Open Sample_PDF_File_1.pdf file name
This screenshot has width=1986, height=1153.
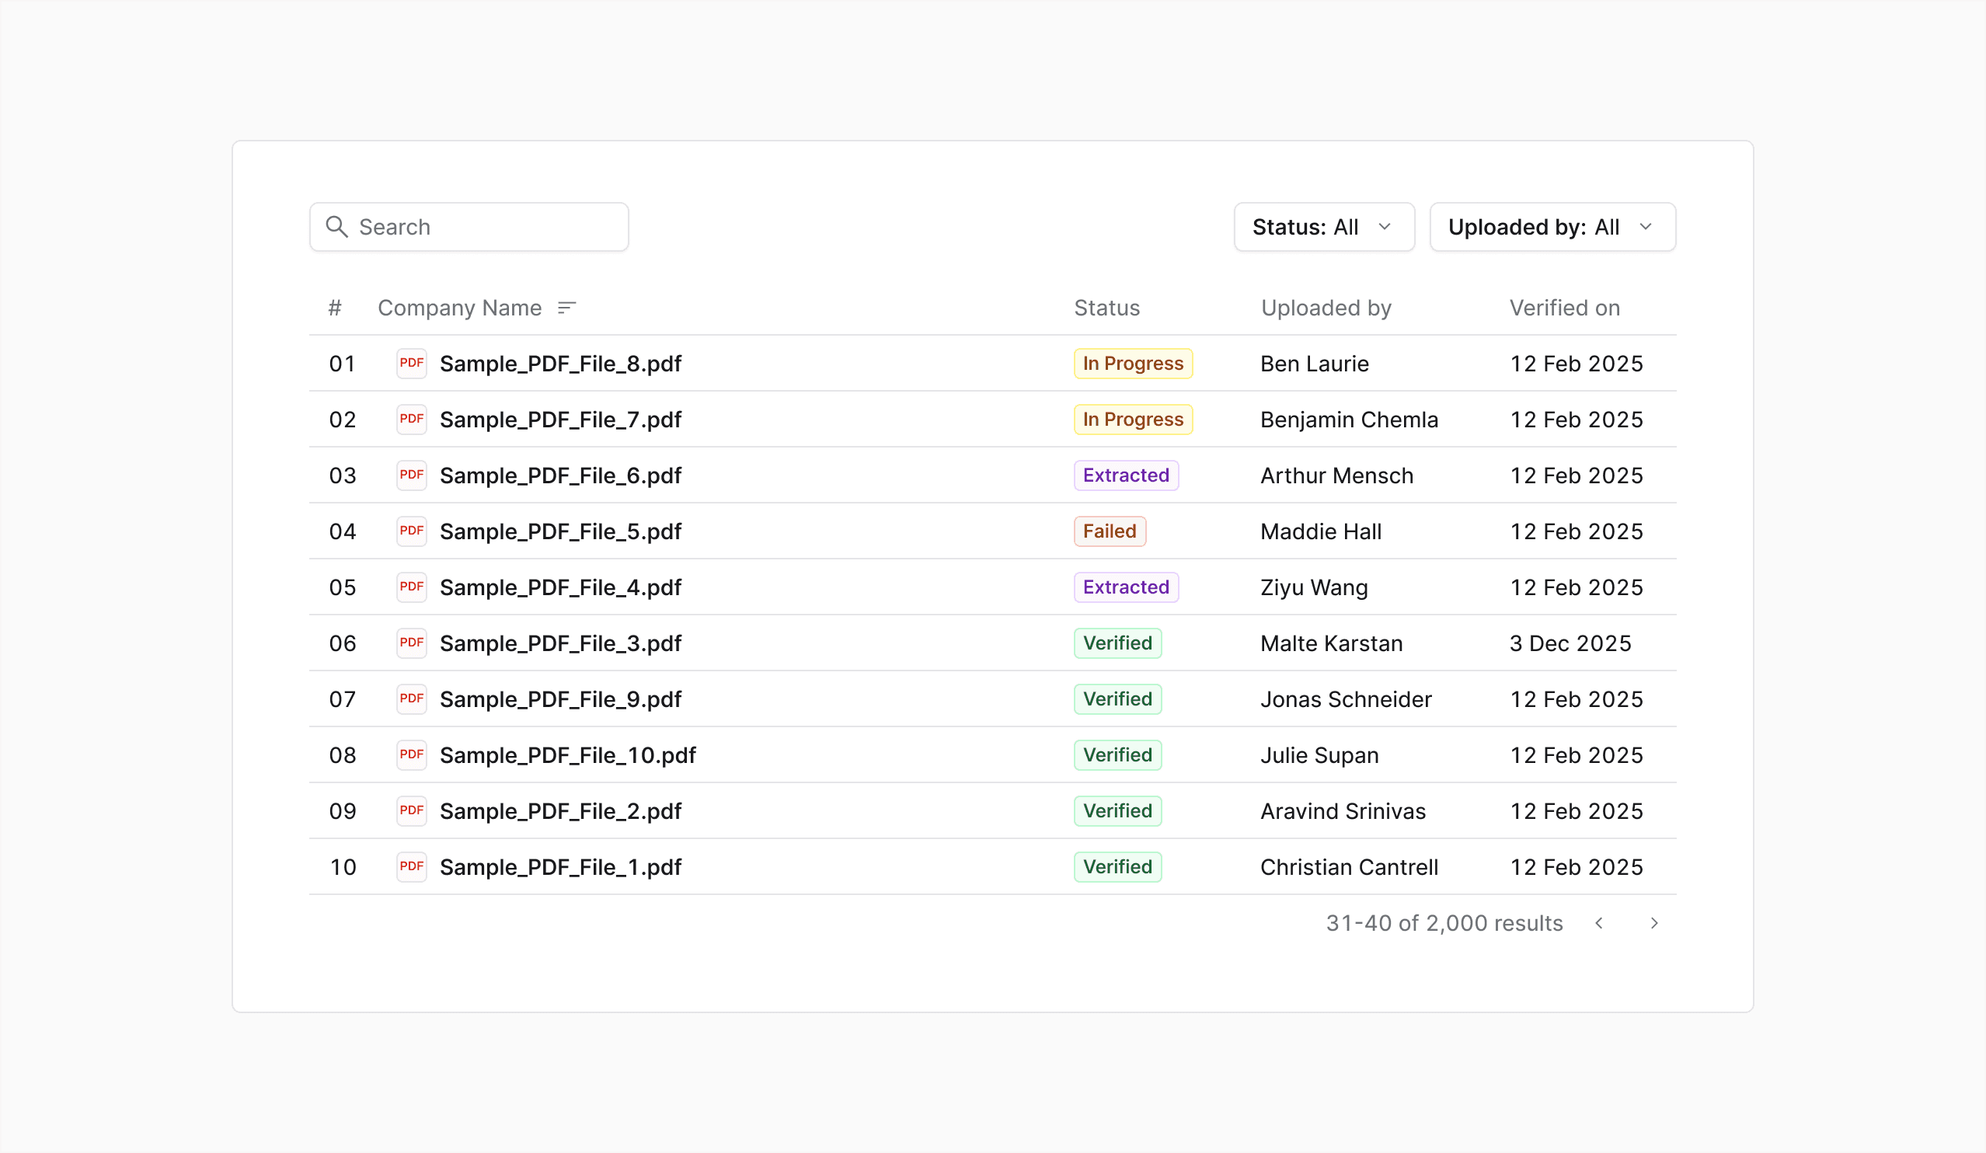[x=560, y=868]
